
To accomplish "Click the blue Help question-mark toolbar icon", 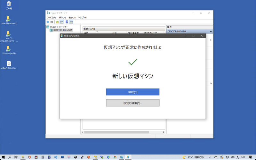I will (67, 22).
